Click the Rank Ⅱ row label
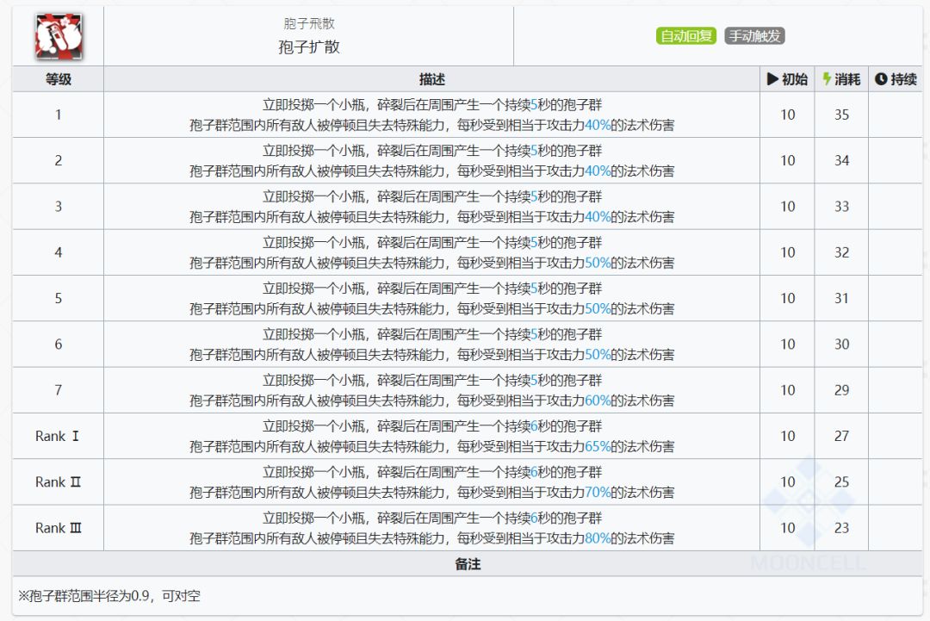Viewport: 930px width, 621px height. click(x=58, y=482)
